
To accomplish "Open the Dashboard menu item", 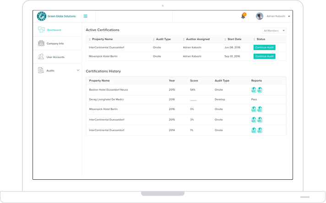I will click(x=54, y=30).
